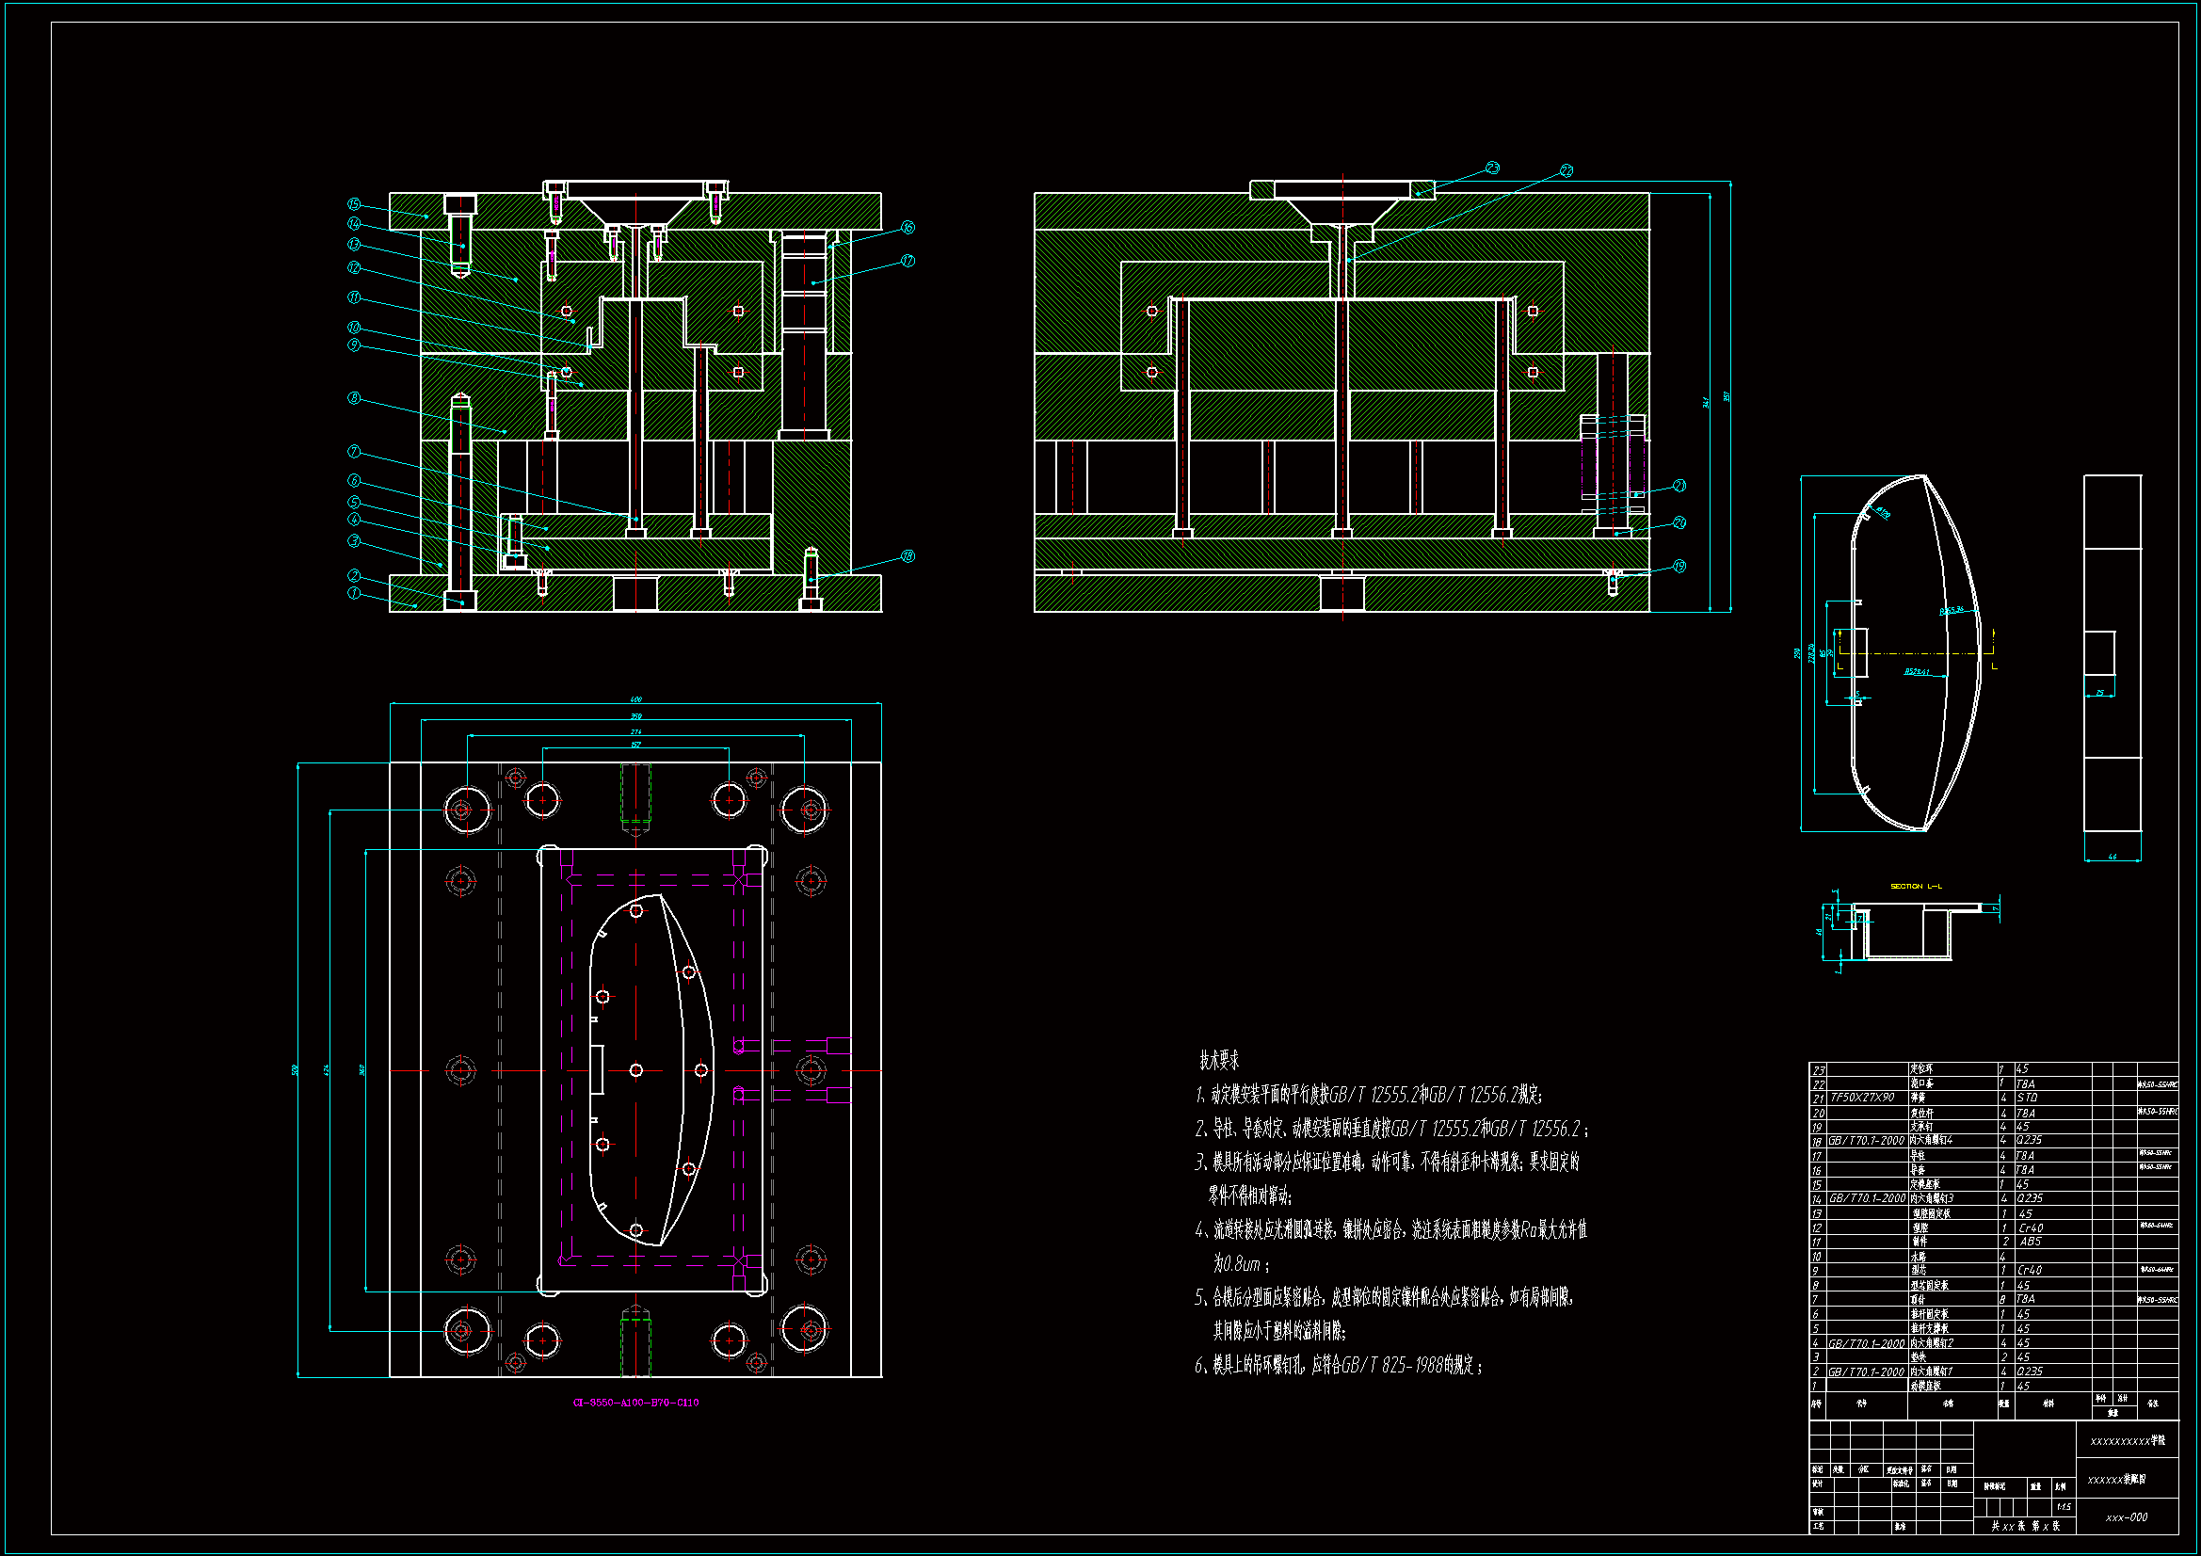This screenshot has width=2201, height=1556.
Task: Click the 400 dimension above plan view
Action: (x=635, y=699)
